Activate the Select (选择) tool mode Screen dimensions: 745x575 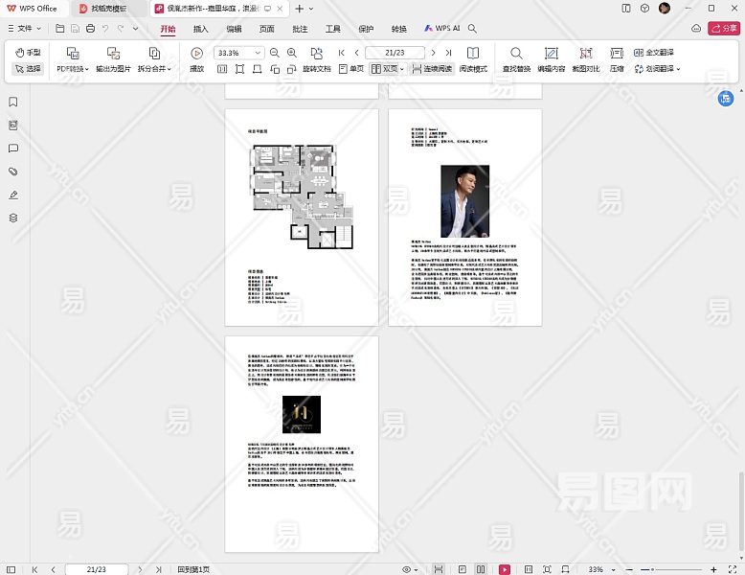coord(28,69)
